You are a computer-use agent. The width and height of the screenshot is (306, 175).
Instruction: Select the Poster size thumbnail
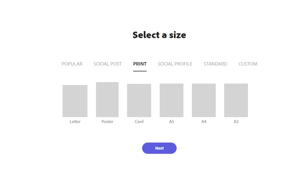click(107, 99)
